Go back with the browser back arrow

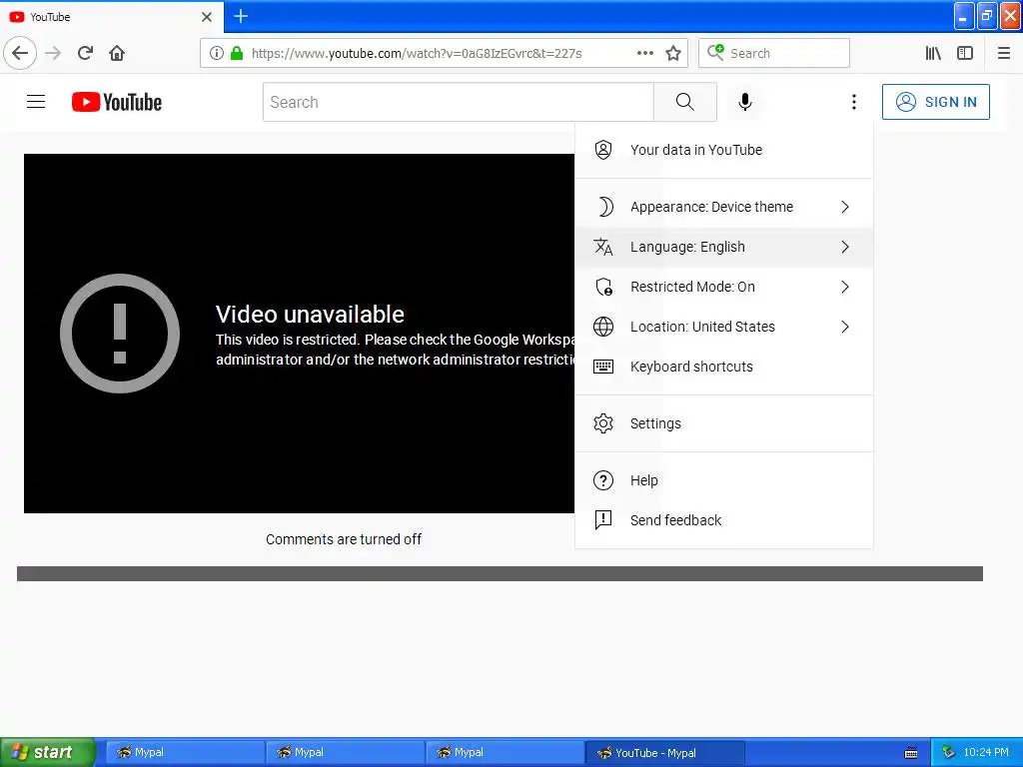(20, 53)
